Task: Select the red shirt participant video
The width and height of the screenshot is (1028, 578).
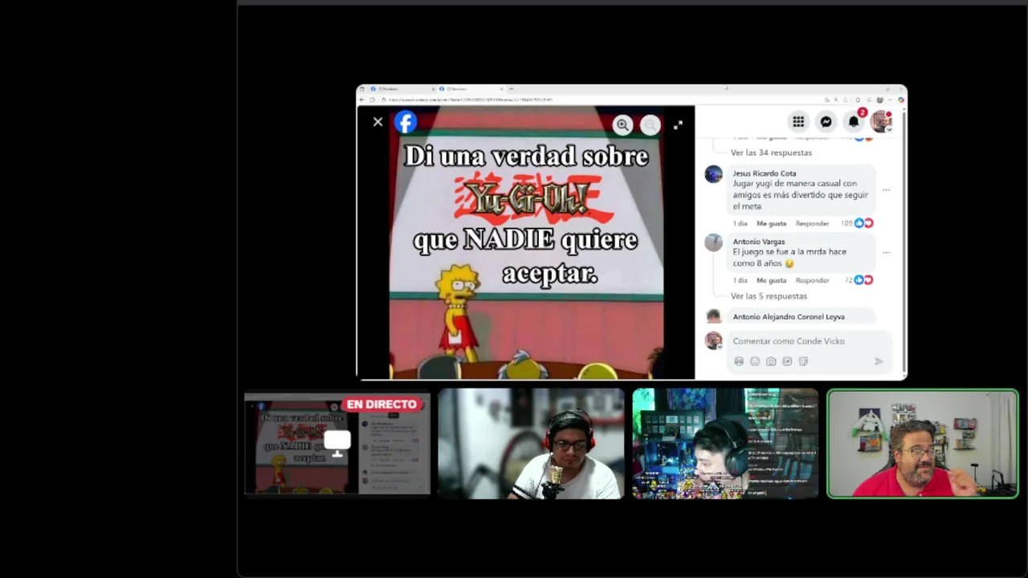Action: pos(923,444)
